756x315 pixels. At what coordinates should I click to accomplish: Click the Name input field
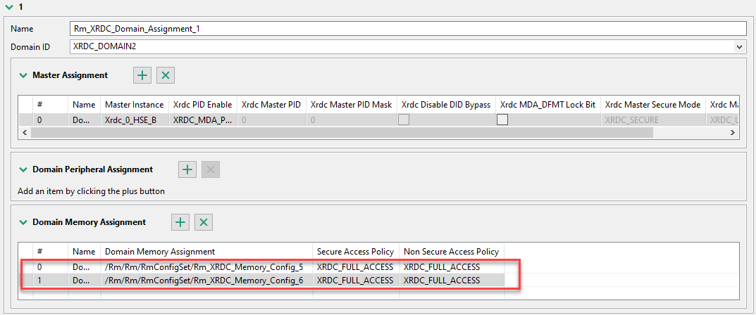pyautogui.click(x=407, y=29)
